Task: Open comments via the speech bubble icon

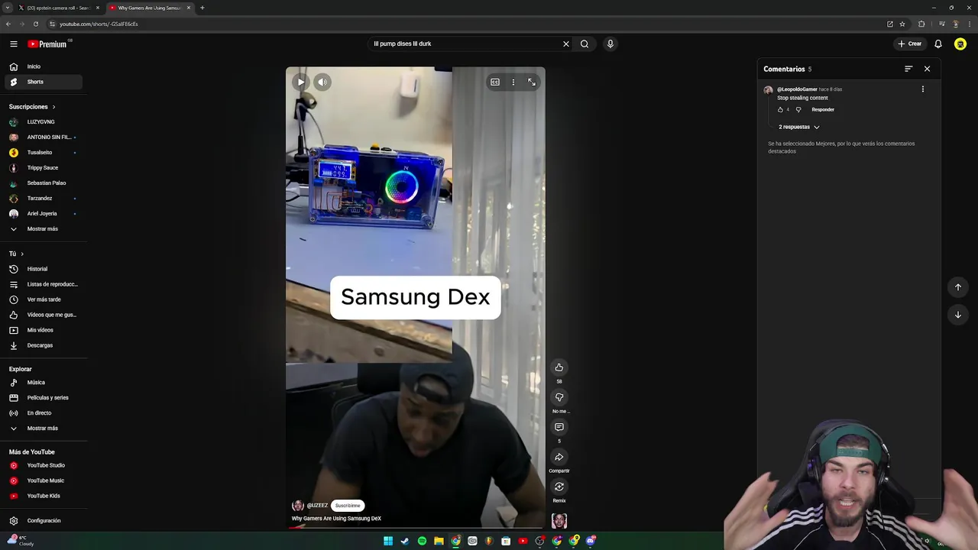Action: click(x=559, y=427)
